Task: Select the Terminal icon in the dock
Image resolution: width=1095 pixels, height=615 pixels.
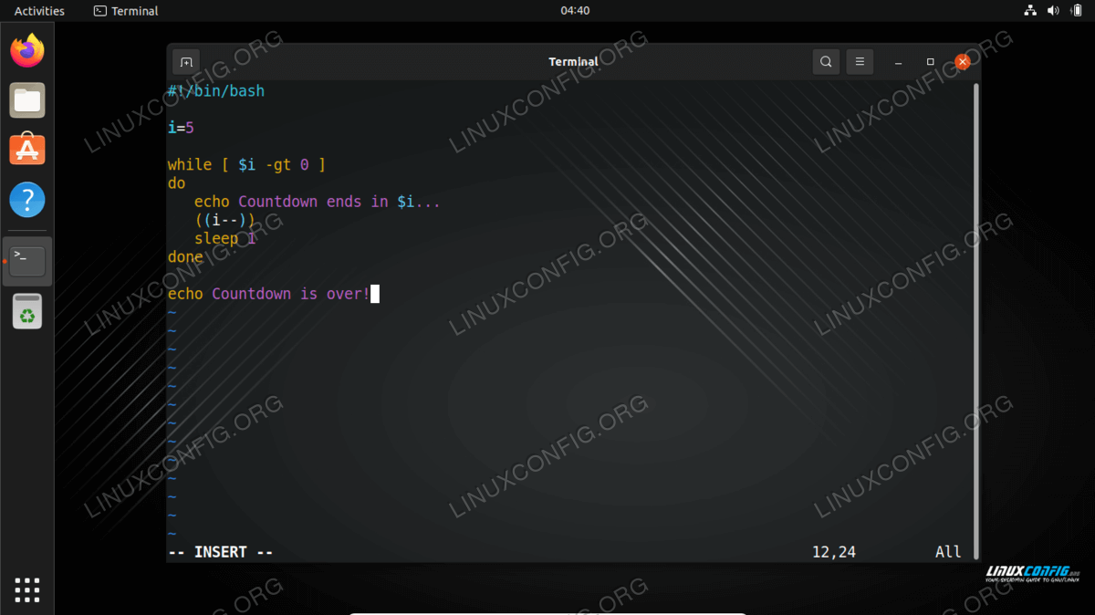Action: 27,261
